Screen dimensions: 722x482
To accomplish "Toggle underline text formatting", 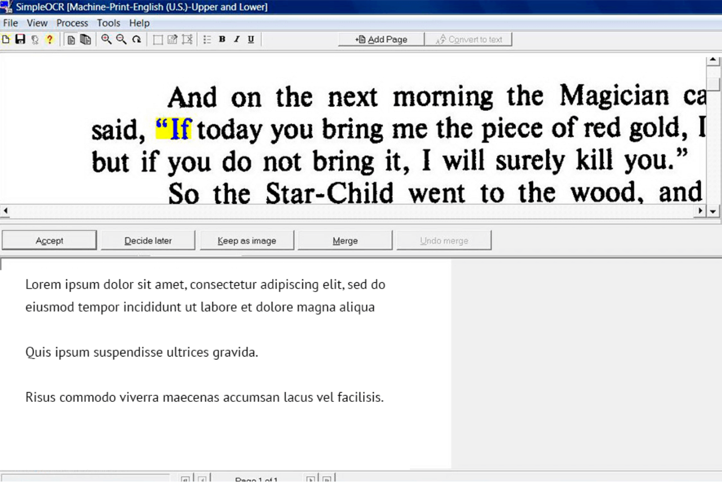I will [x=251, y=40].
